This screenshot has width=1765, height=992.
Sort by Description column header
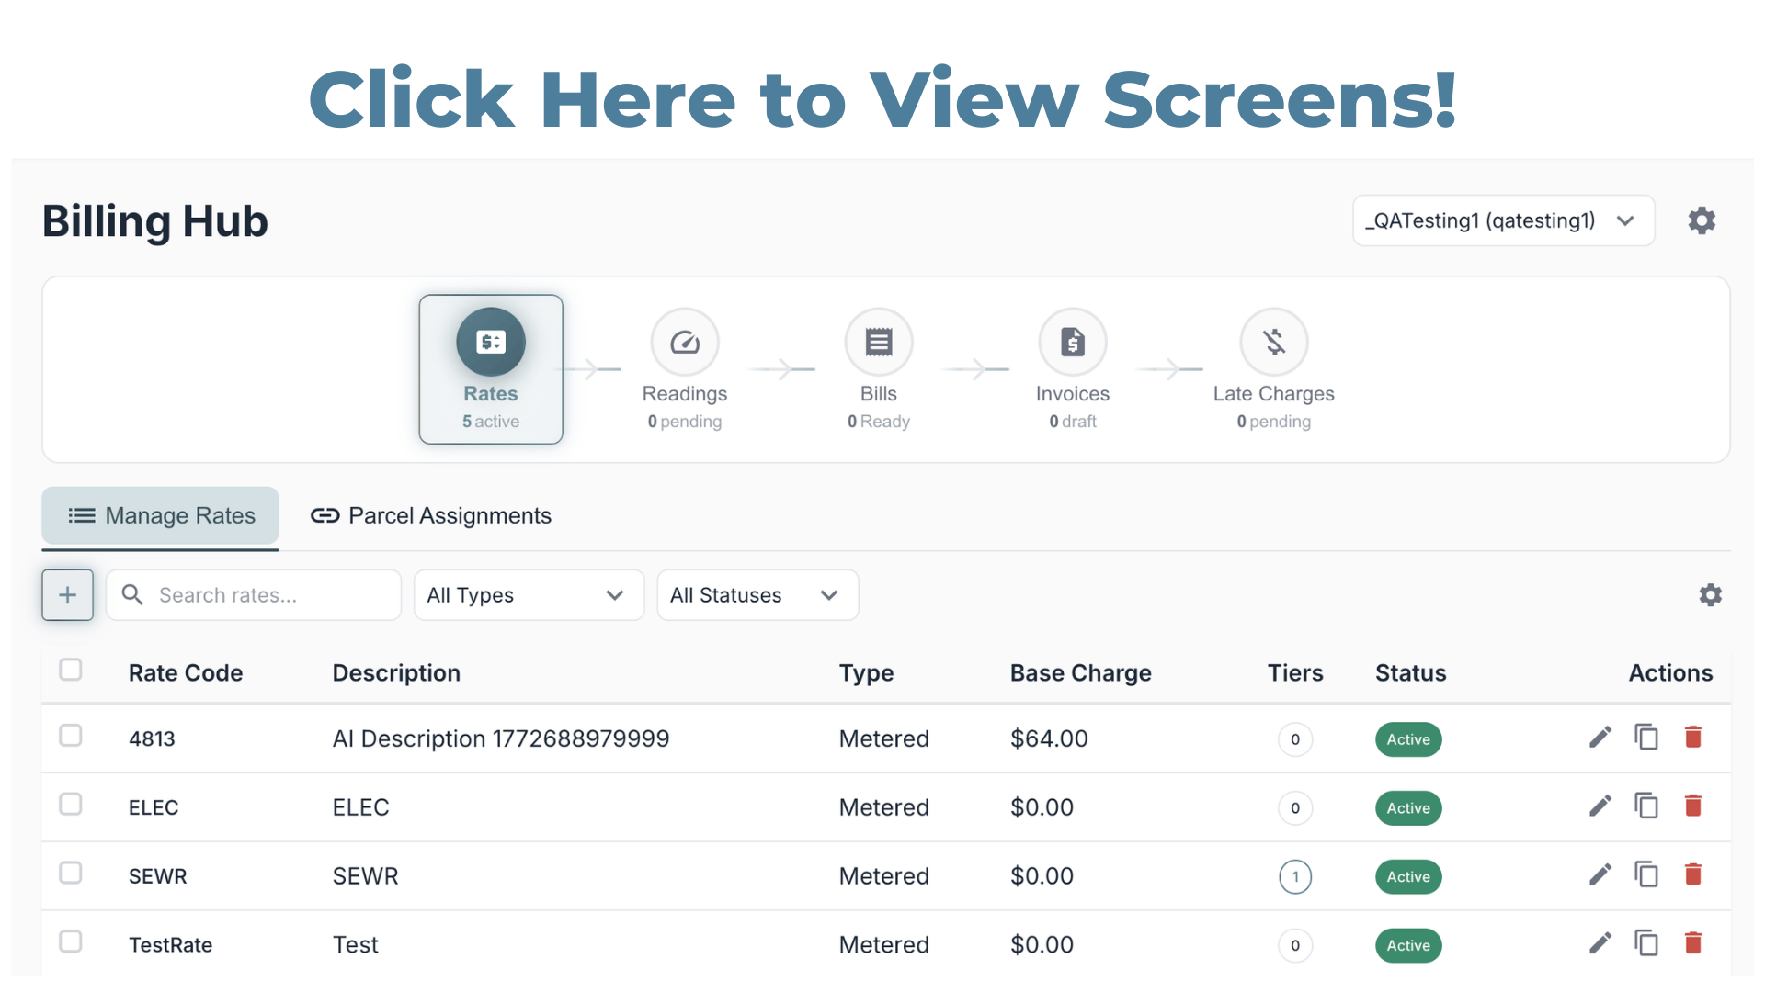396,673
